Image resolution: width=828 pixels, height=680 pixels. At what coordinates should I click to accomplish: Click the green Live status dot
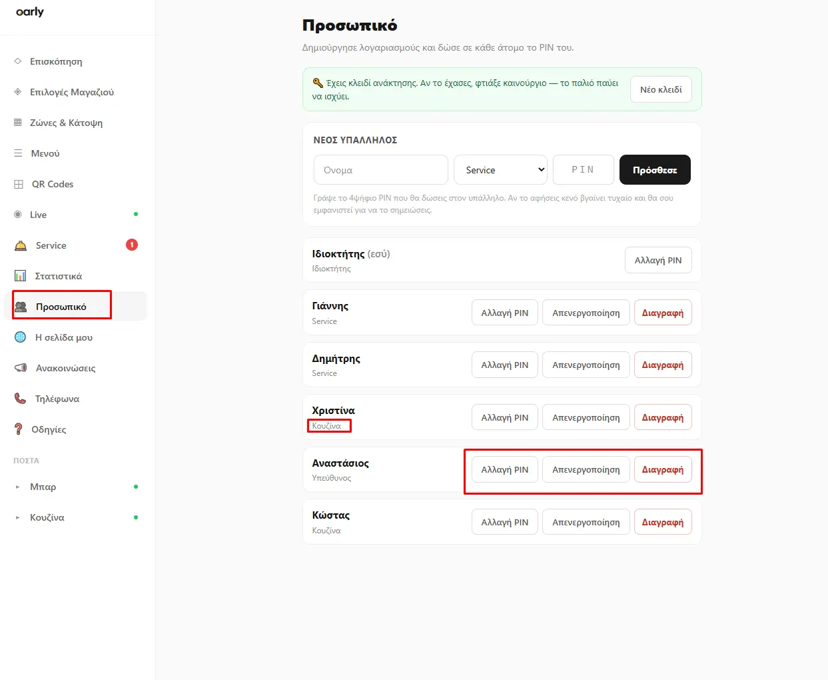[x=136, y=214]
